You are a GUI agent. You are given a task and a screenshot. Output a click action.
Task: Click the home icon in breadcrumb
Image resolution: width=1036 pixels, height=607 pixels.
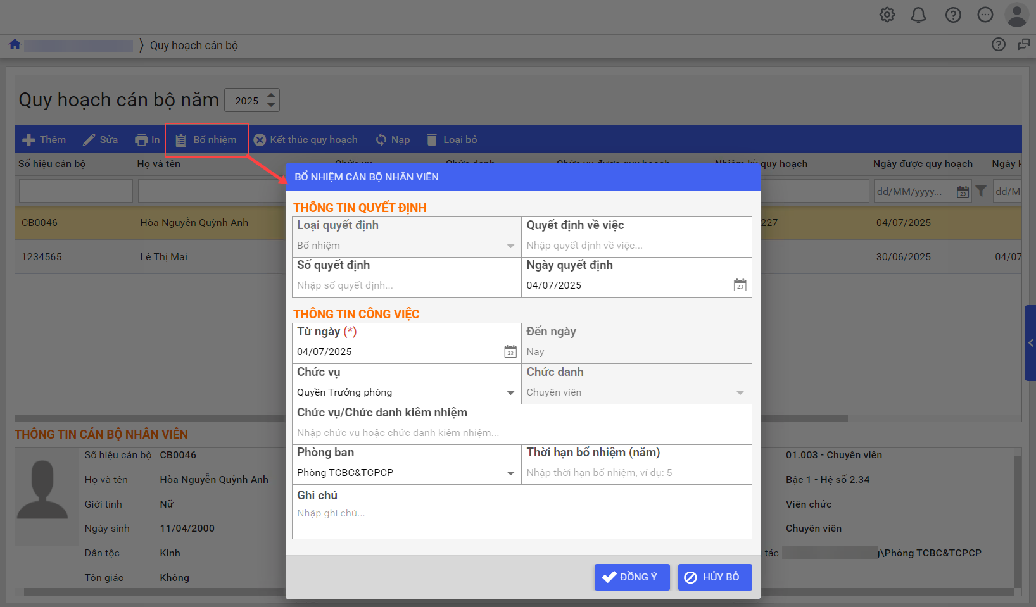(x=15, y=45)
